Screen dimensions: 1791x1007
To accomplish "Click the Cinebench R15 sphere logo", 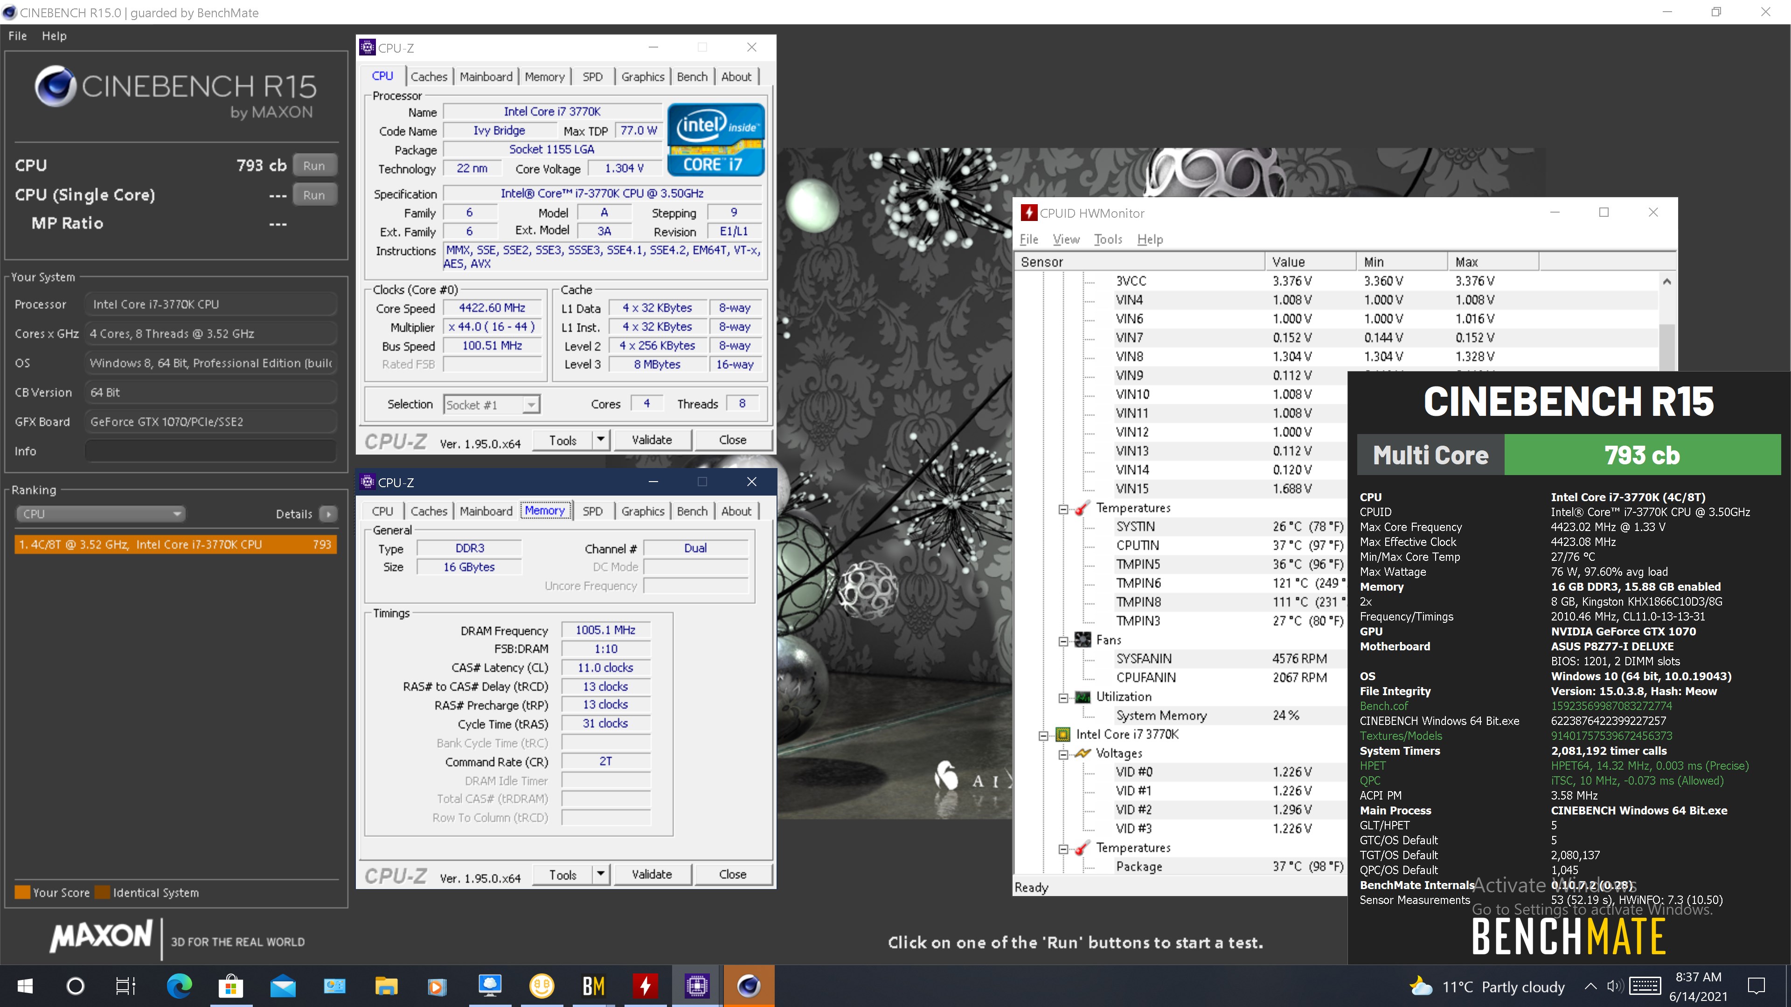I will 55,86.
